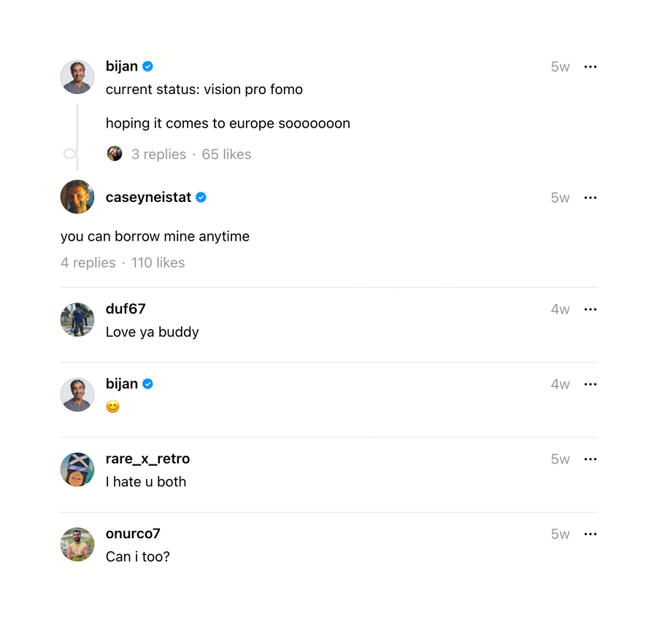The width and height of the screenshot is (657, 622).
Task: Open rare_x_retro's avatar
Action: click(x=77, y=469)
